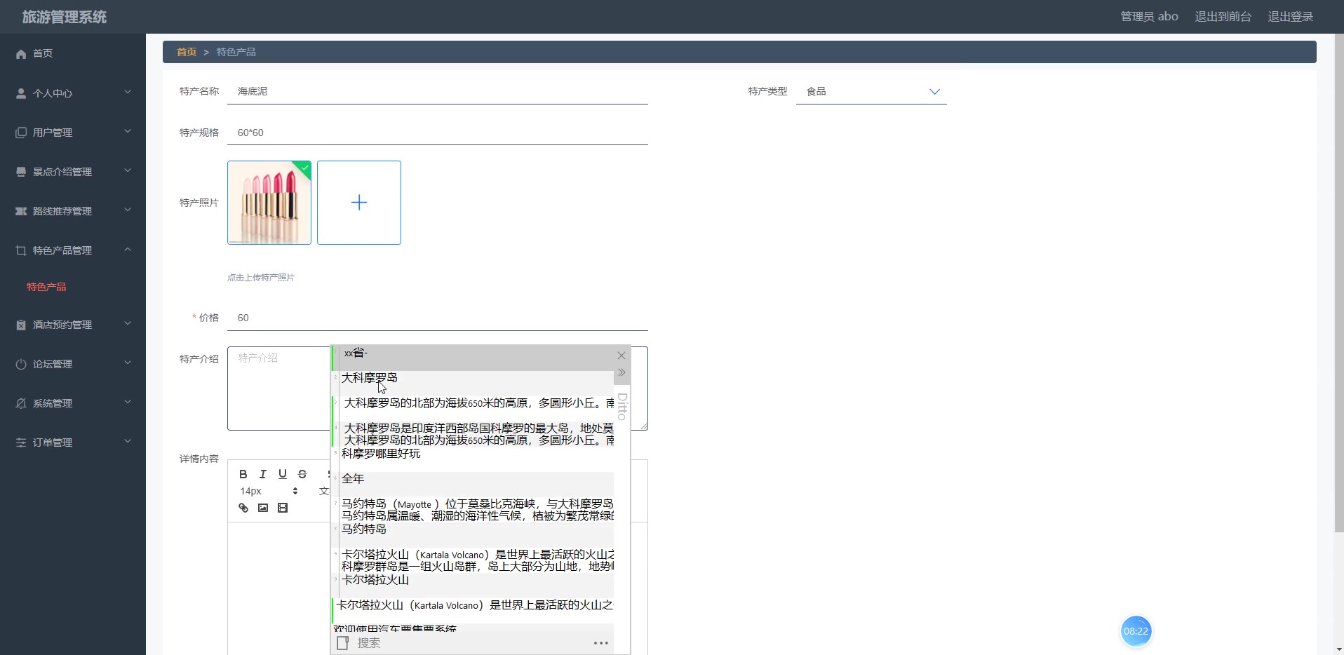
Task: Select the 全年 clip in Ditto
Action: click(x=473, y=484)
